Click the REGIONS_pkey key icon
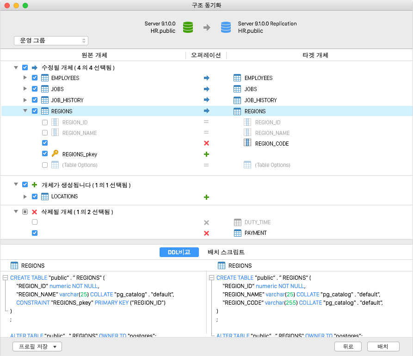The image size is (413, 356). click(55, 154)
